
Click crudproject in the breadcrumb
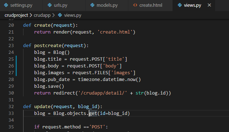coord(16,15)
